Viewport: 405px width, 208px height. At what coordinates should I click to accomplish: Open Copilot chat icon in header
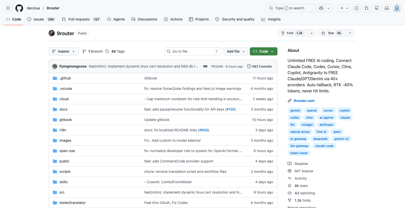(x=321, y=8)
